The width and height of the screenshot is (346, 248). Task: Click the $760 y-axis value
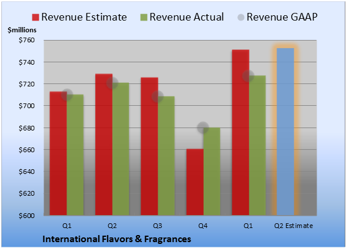(x=26, y=40)
